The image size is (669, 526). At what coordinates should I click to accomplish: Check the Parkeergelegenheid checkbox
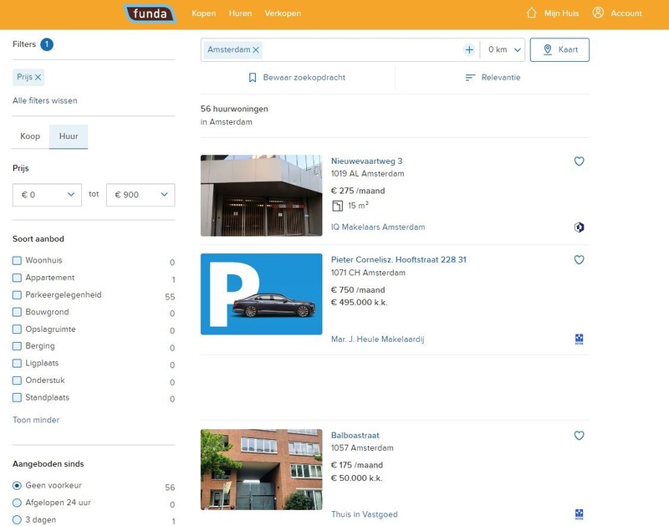click(17, 295)
